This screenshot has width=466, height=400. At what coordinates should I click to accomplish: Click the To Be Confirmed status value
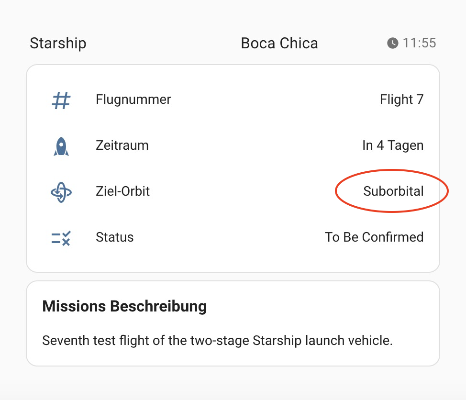click(374, 237)
